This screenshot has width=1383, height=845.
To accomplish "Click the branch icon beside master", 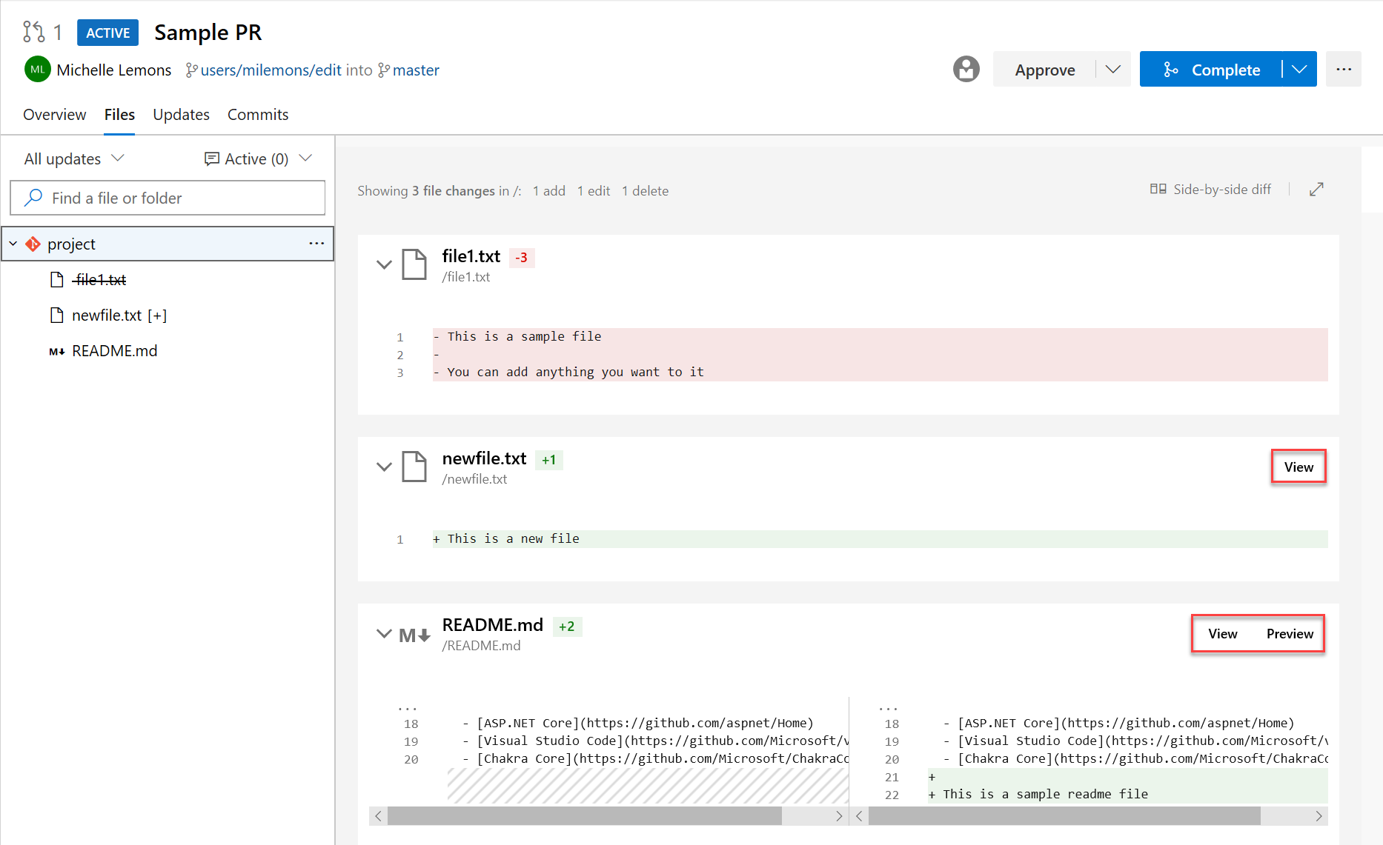I will tap(384, 70).
